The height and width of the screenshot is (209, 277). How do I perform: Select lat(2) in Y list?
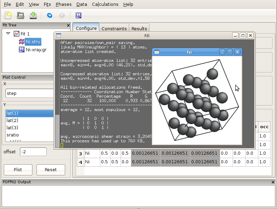[x=30, y=121]
